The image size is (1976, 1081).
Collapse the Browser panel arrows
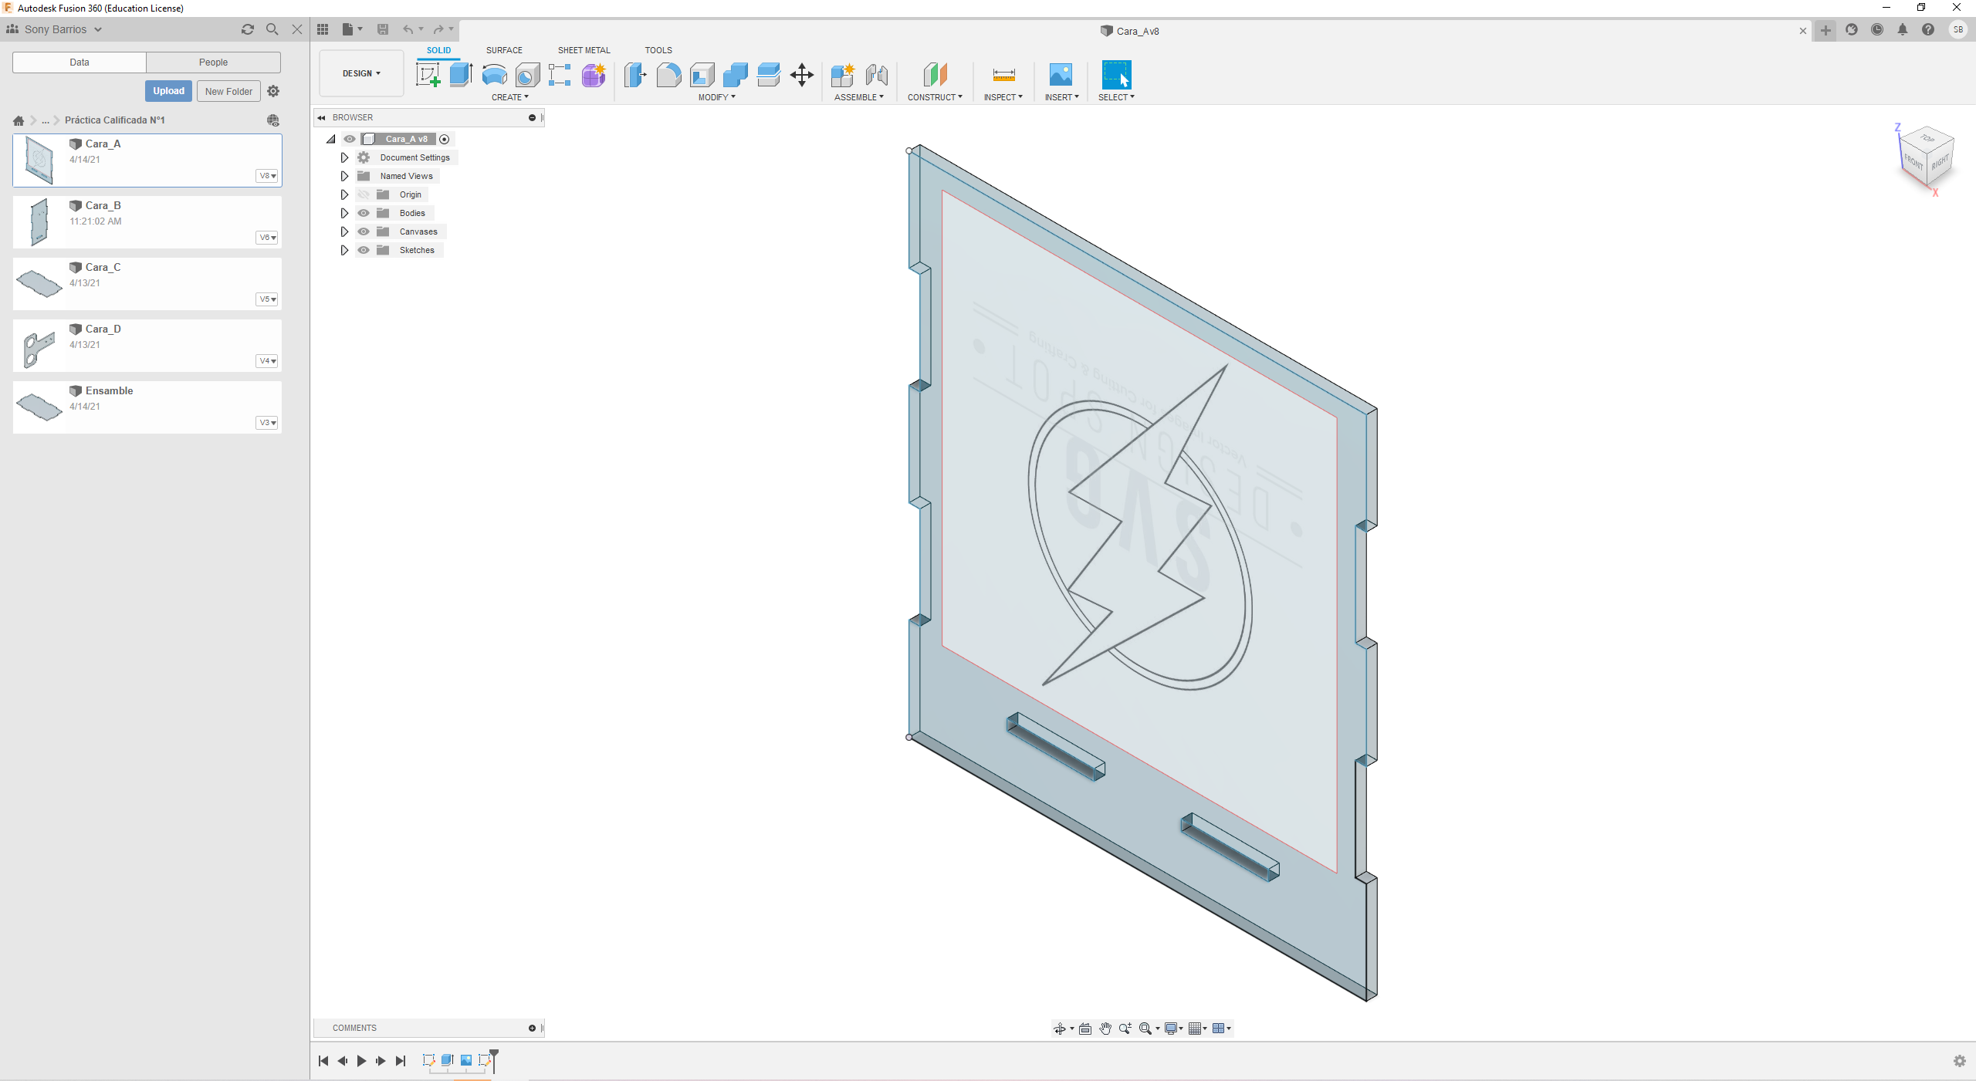point(321,118)
